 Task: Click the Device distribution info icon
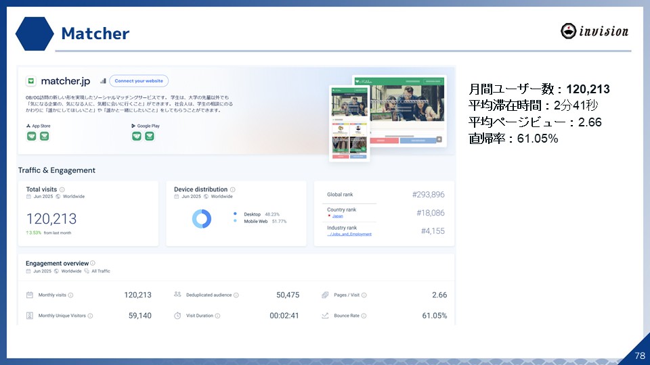pos(232,189)
